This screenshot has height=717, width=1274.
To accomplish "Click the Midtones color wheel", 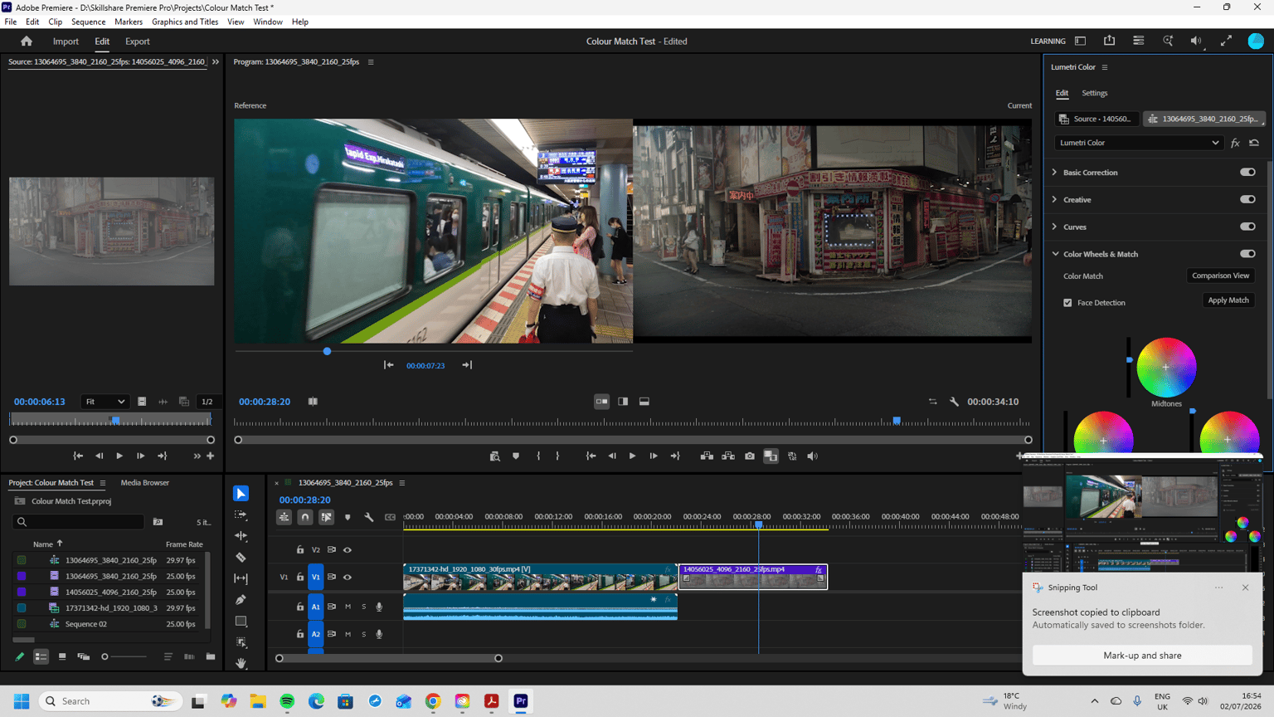I will click(x=1166, y=368).
